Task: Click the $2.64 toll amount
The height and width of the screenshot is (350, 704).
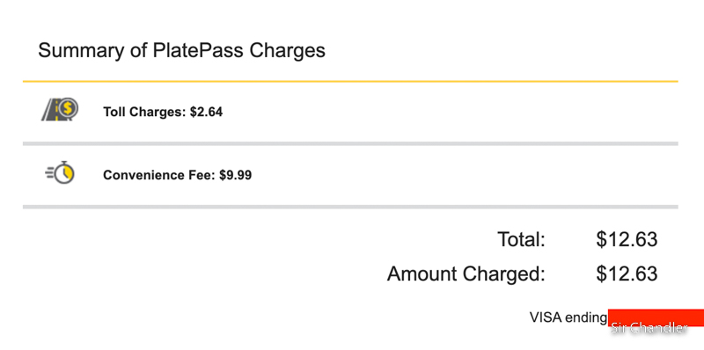Action: [206, 112]
